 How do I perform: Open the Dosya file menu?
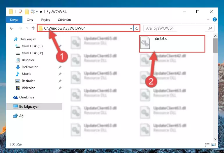click(14, 20)
